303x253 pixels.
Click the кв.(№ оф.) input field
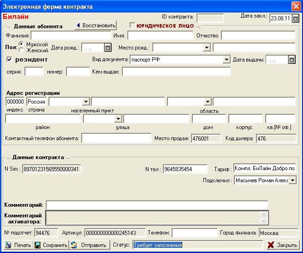click(280, 118)
